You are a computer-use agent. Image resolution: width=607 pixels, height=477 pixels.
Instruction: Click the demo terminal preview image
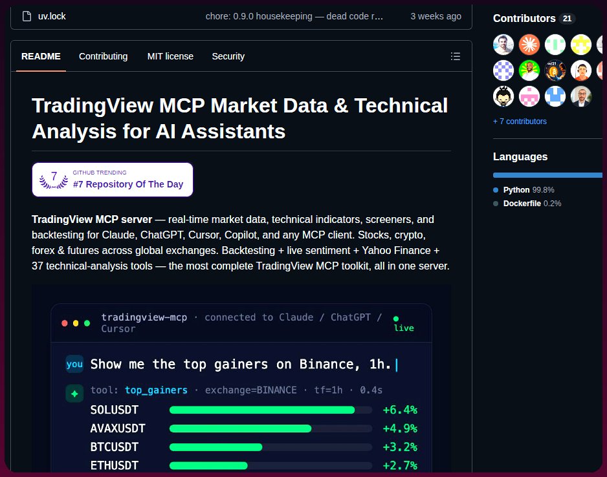241,379
